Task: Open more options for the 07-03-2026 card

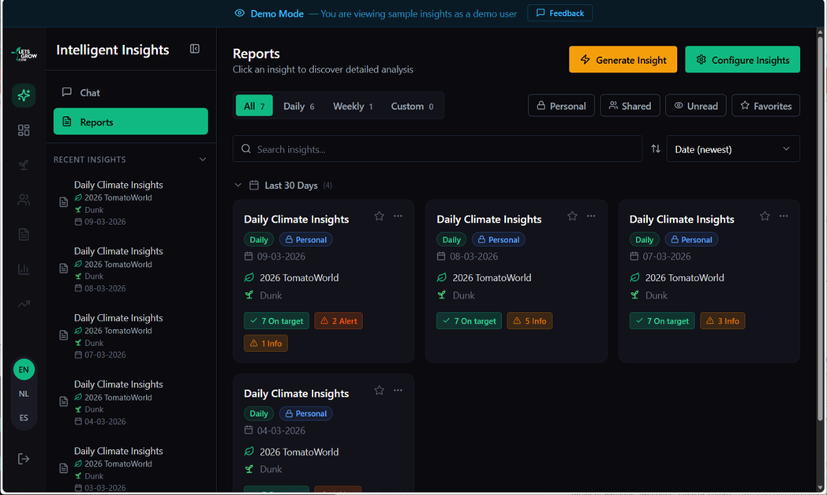Action: (784, 216)
